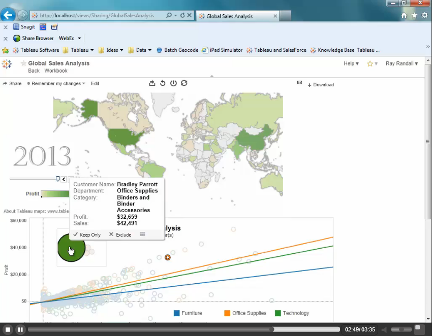Stop the video playback
This screenshot has width=432, height=336.
[8, 329]
